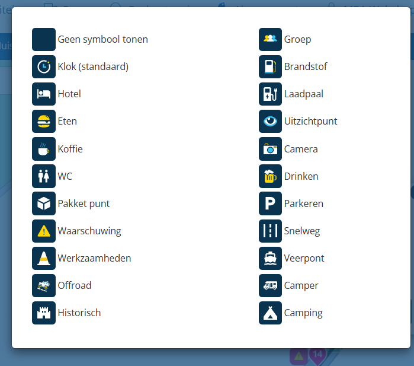
Task: Pick the Snelweg highway icon
Action: pyautogui.click(x=270, y=231)
